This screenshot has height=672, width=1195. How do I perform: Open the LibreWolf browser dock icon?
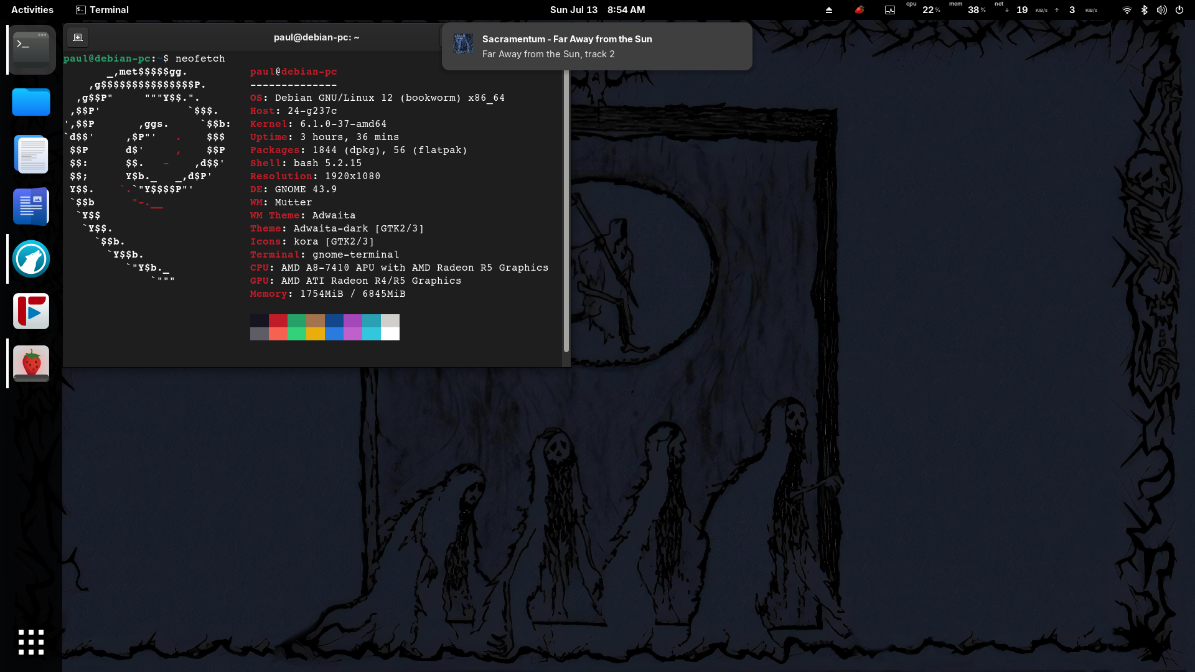point(31,259)
